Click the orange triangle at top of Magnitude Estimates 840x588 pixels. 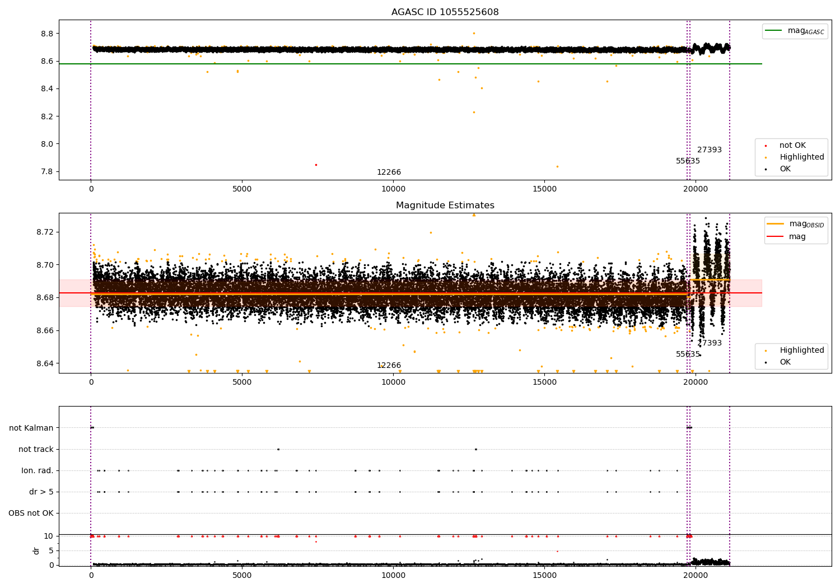click(x=474, y=214)
